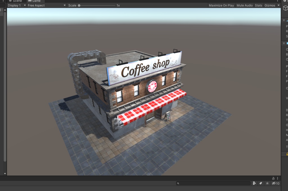Open the Free Aspect ratio dropdown

click(x=46, y=5)
